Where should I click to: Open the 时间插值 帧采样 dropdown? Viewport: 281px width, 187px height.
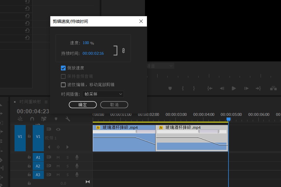pyautogui.click(x=103, y=94)
